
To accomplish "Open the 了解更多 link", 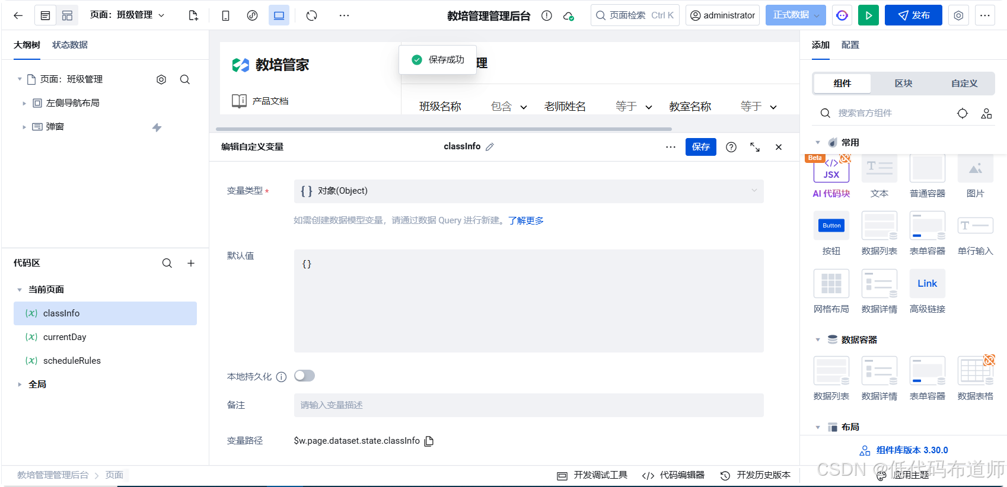I will tap(525, 220).
